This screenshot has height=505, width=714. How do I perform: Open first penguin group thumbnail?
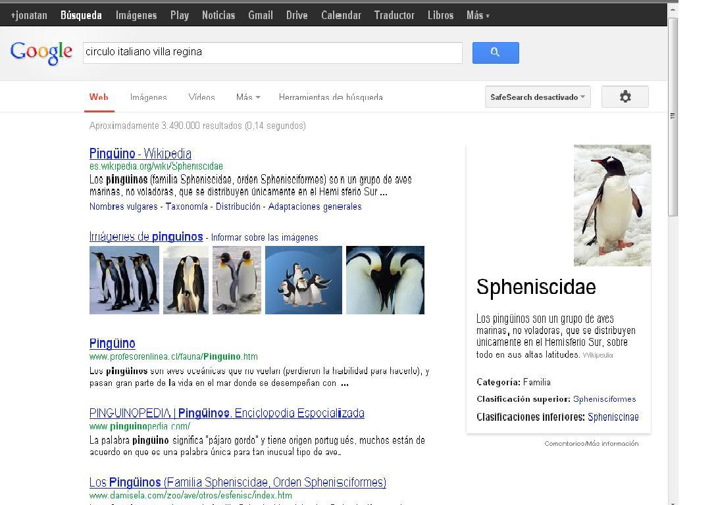pyautogui.click(x=124, y=280)
